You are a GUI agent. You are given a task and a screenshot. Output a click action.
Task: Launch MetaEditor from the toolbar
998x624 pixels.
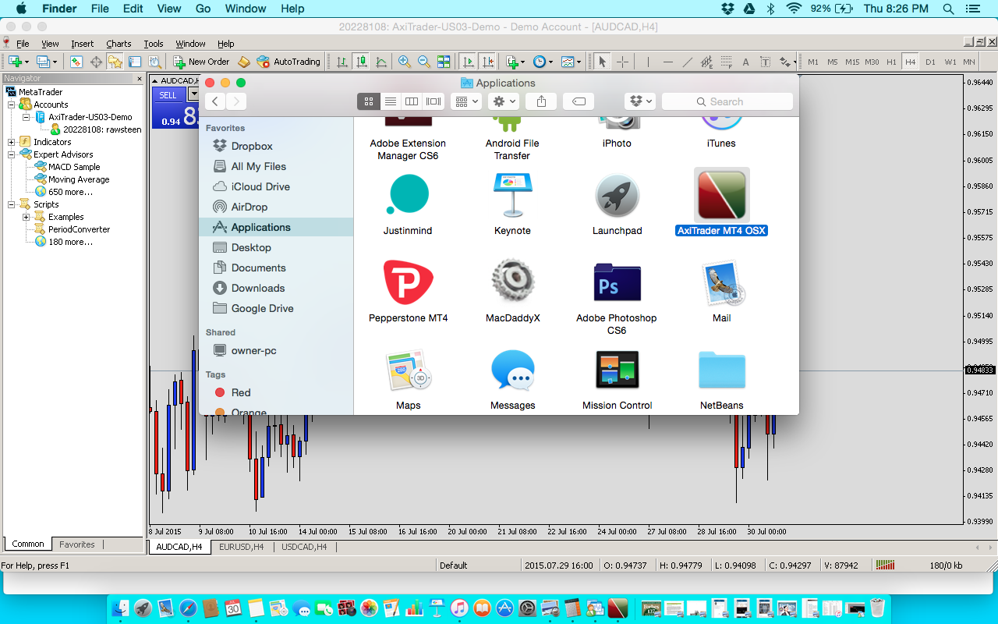click(244, 62)
